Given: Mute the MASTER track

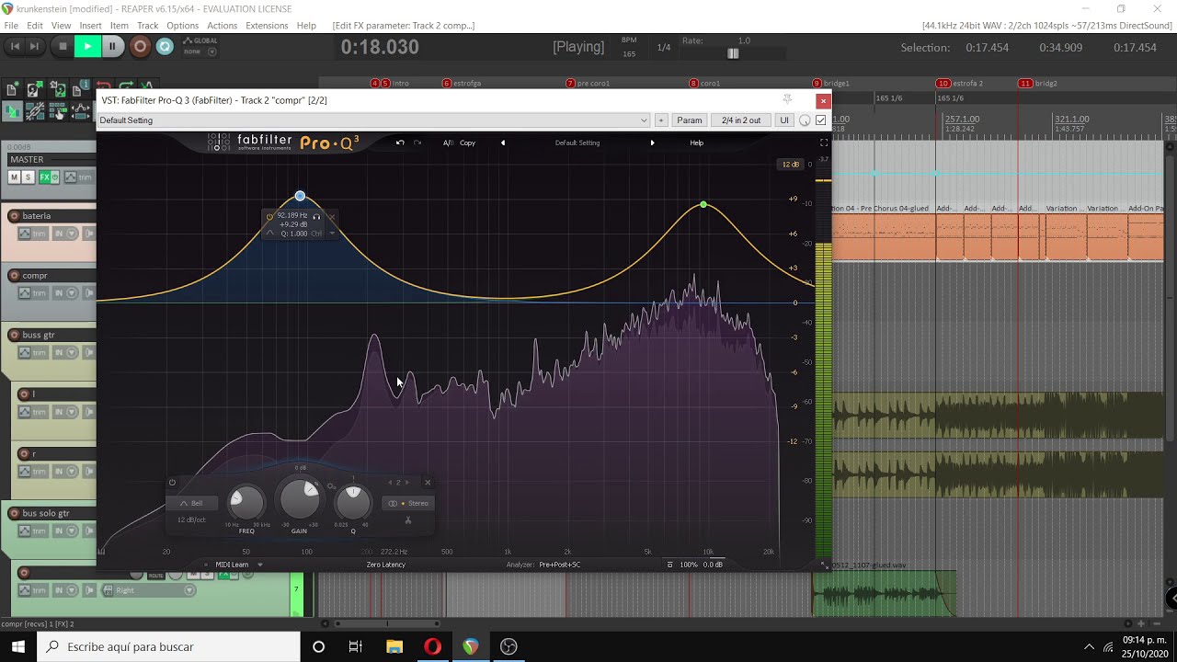Looking at the screenshot, I should 14,177.
